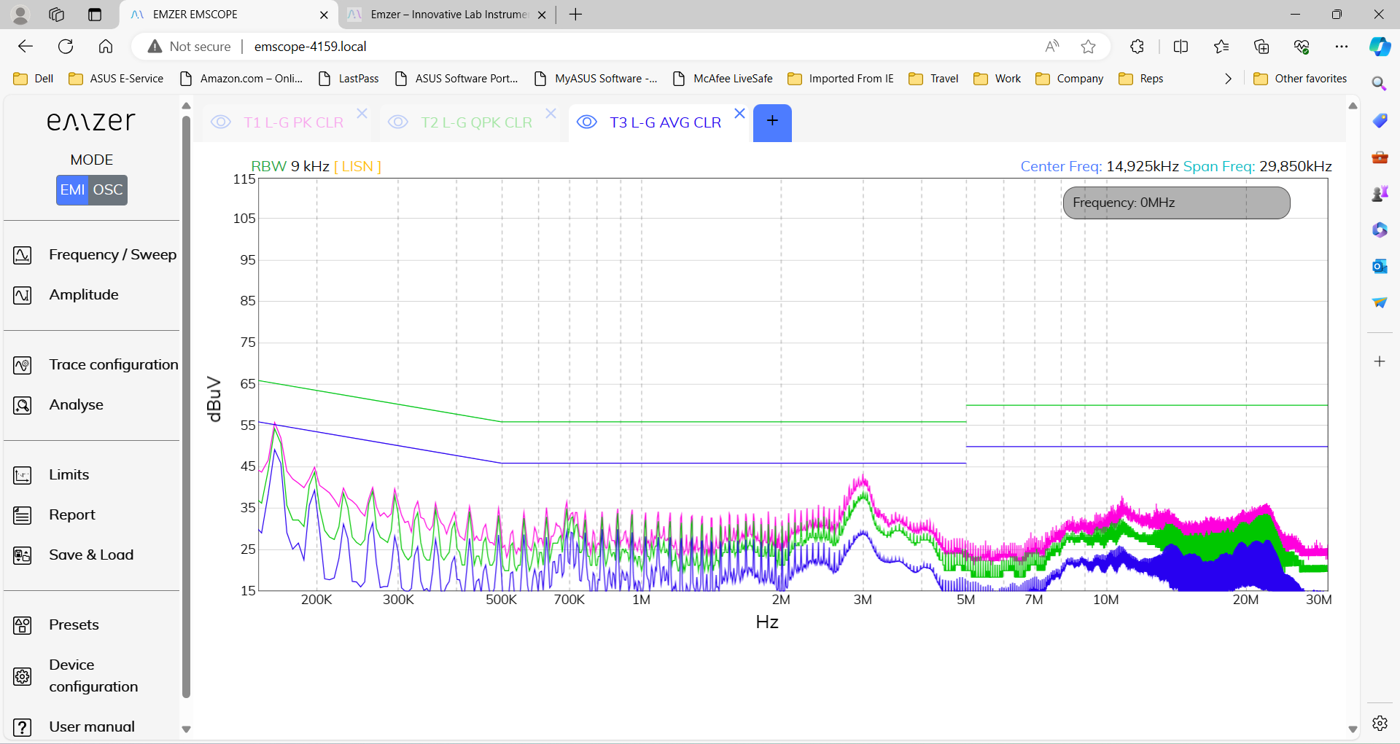This screenshot has height=744, width=1400.
Task: Open LastPass bookmark
Action: click(349, 79)
